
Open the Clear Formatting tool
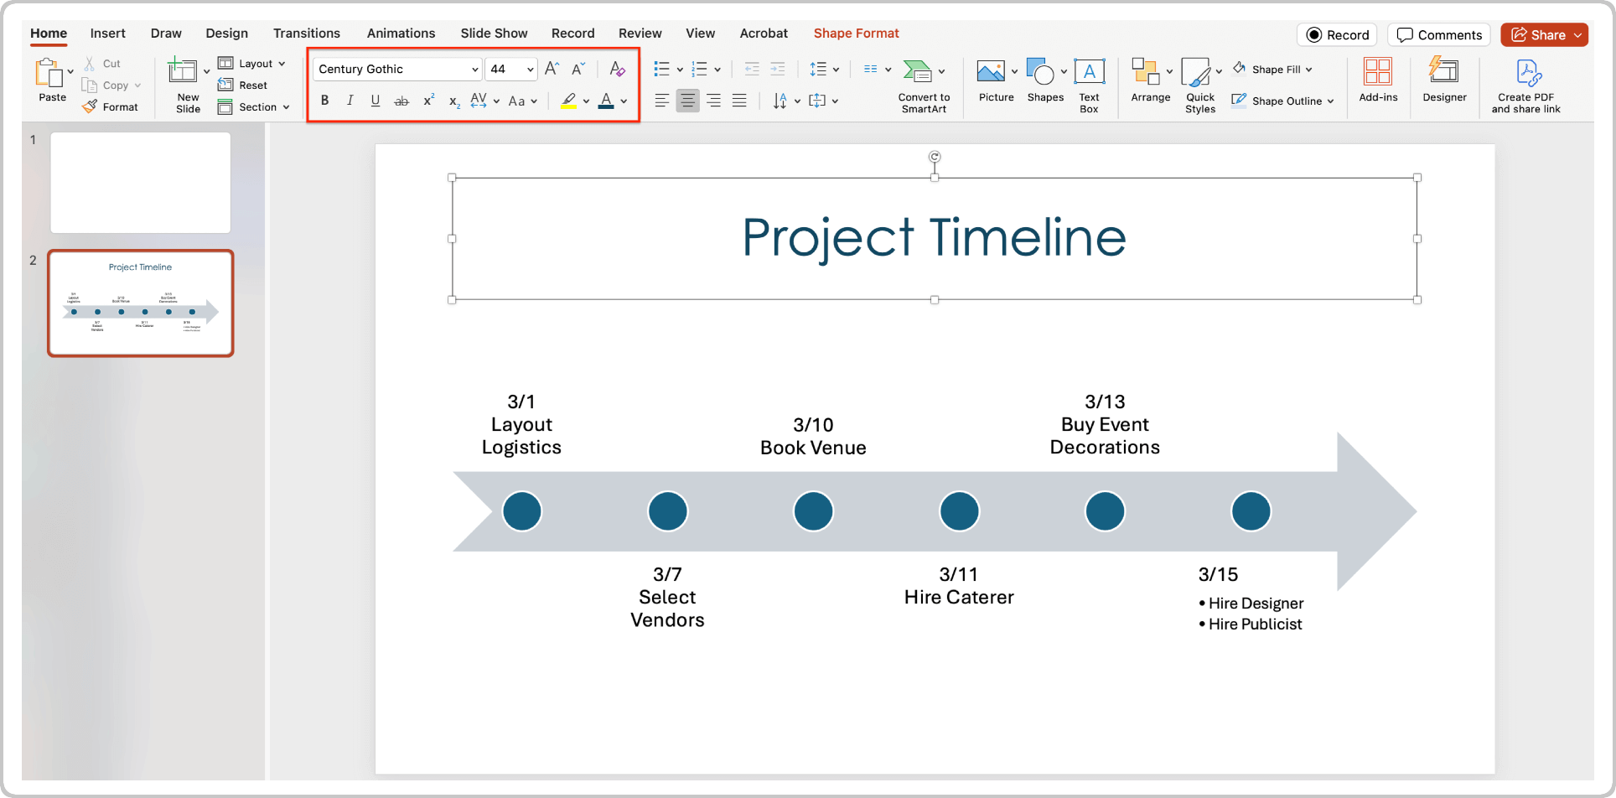pyautogui.click(x=617, y=69)
